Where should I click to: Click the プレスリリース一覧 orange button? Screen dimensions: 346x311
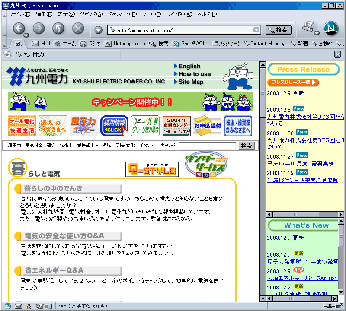(293, 83)
